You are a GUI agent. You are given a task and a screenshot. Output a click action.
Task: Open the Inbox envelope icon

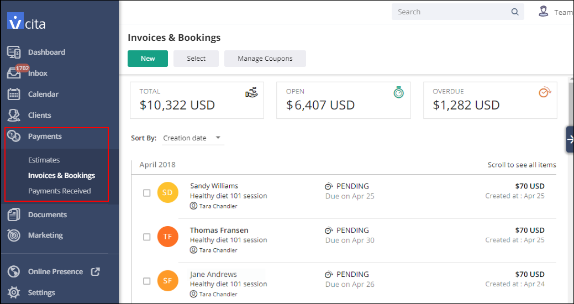tap(14, 74)
